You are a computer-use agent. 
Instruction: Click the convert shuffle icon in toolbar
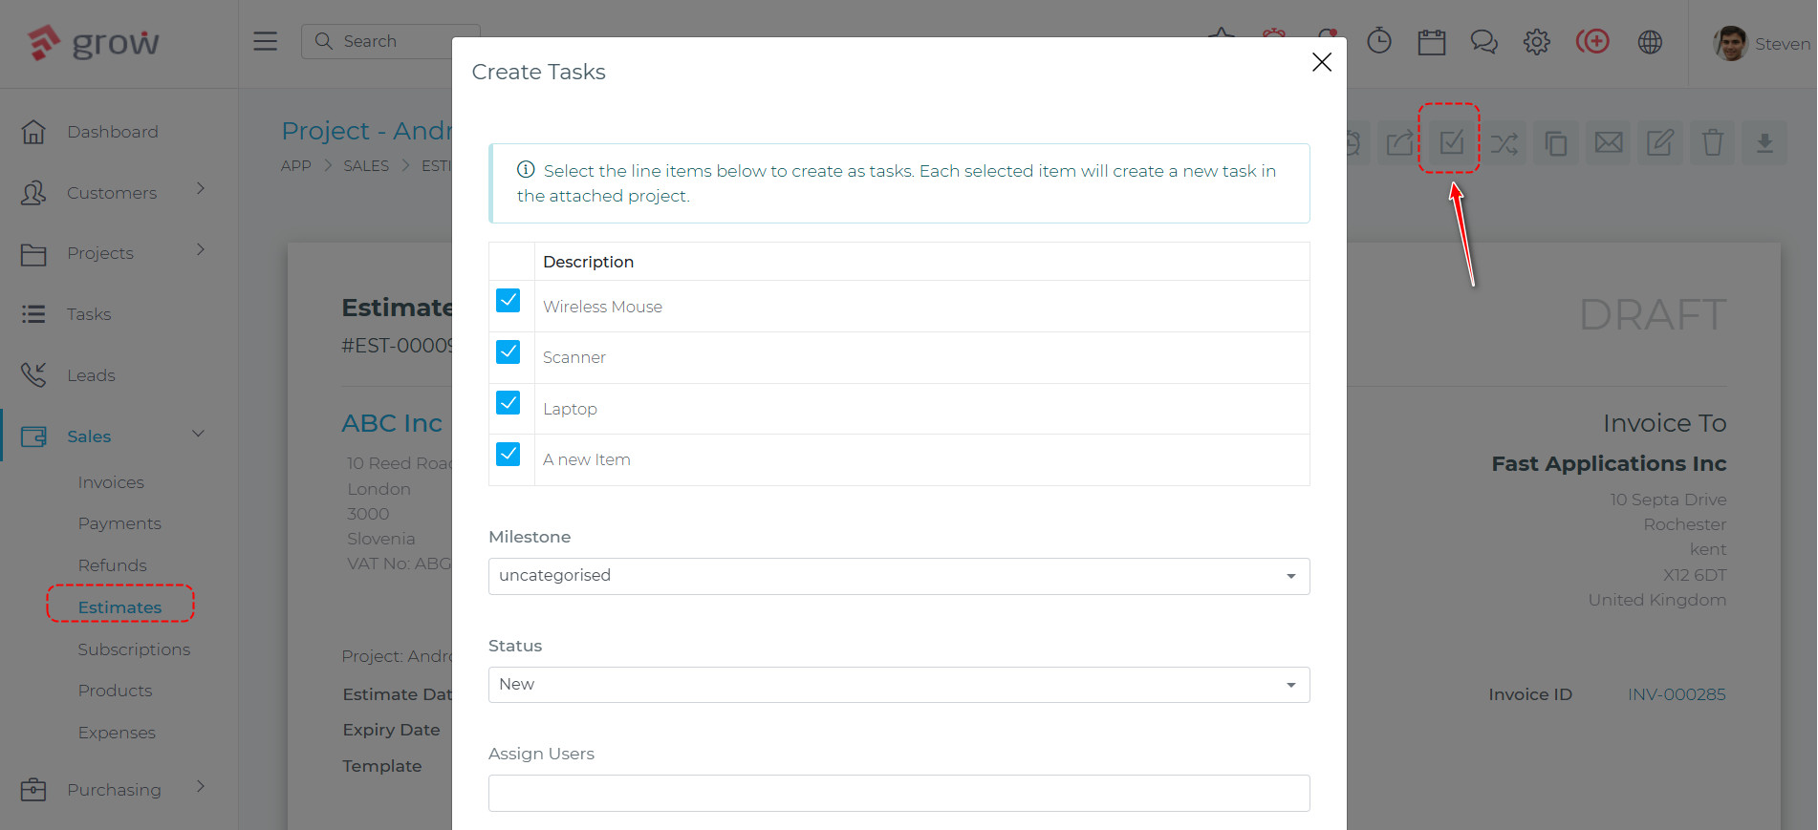[1504, 143]
